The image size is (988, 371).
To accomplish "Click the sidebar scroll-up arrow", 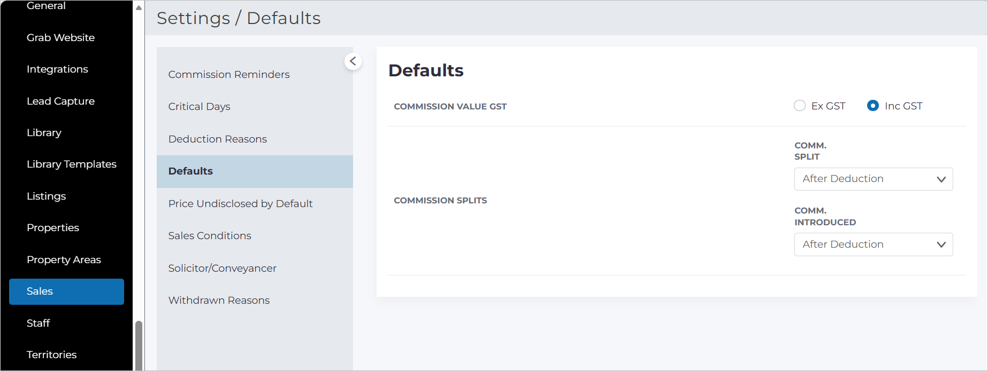I will 139,7.
